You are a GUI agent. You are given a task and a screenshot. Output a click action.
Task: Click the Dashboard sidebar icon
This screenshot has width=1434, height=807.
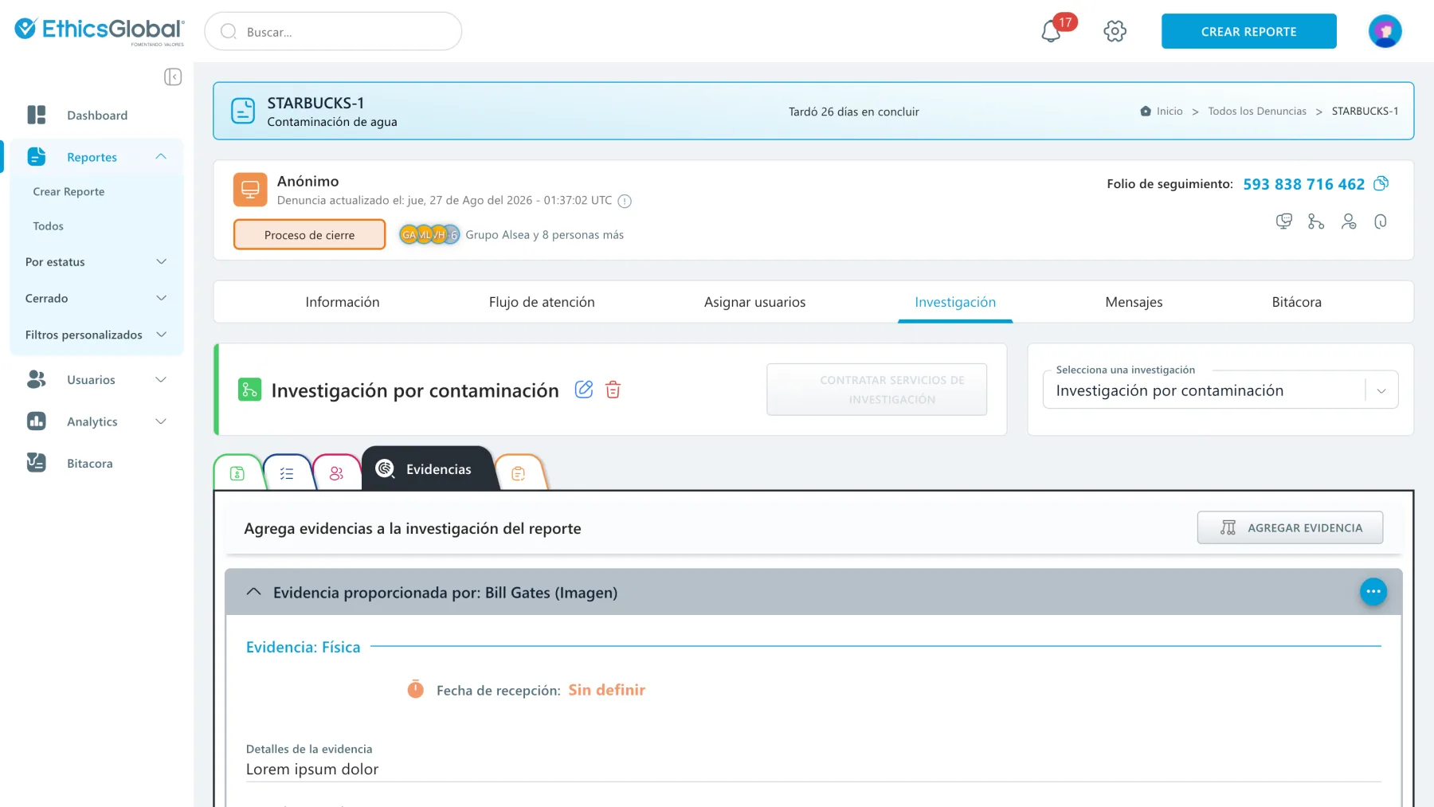click(x=37, y=115)
